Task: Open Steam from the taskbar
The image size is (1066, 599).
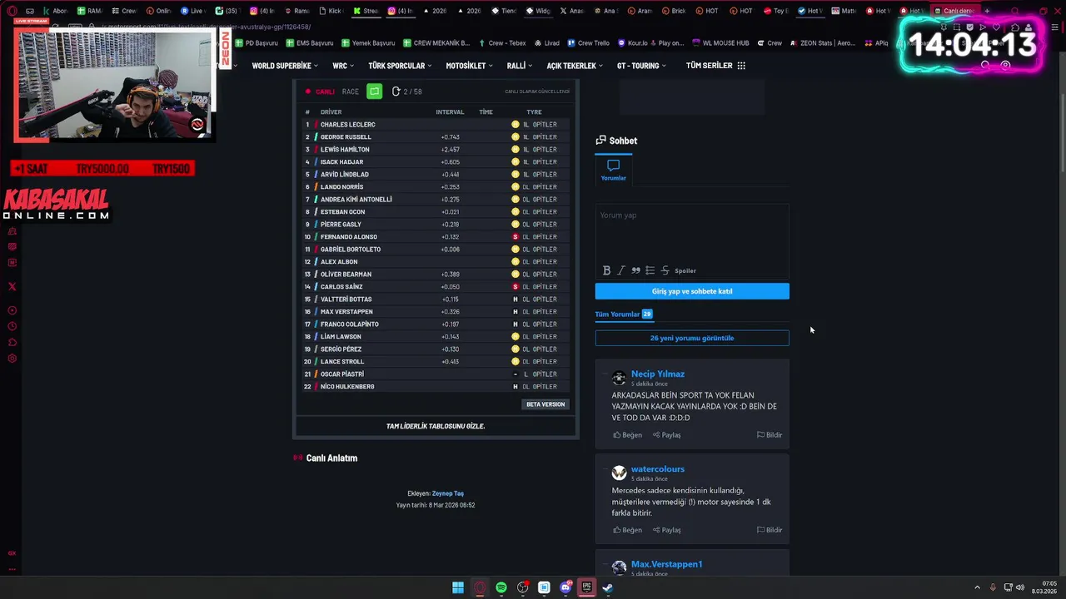Action: 608,587
